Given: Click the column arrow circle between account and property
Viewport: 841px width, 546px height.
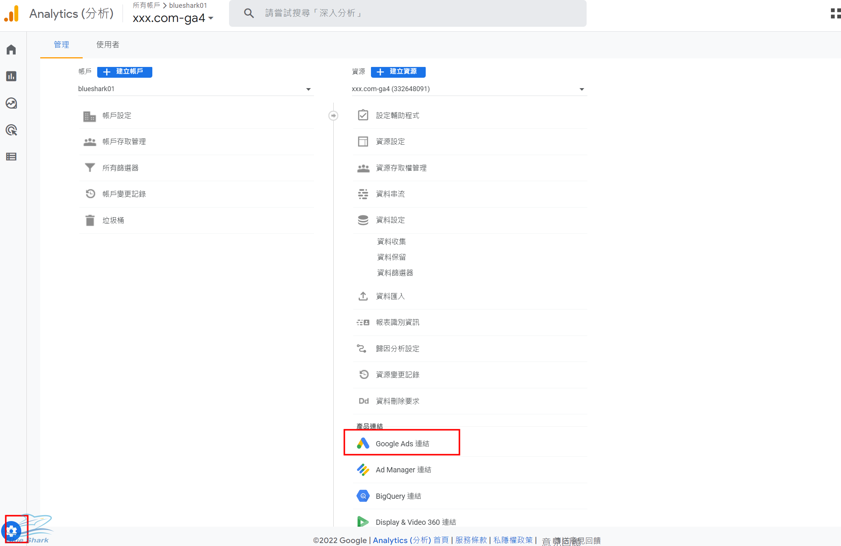Looking at the screenshot, I should tap(333, 116).
